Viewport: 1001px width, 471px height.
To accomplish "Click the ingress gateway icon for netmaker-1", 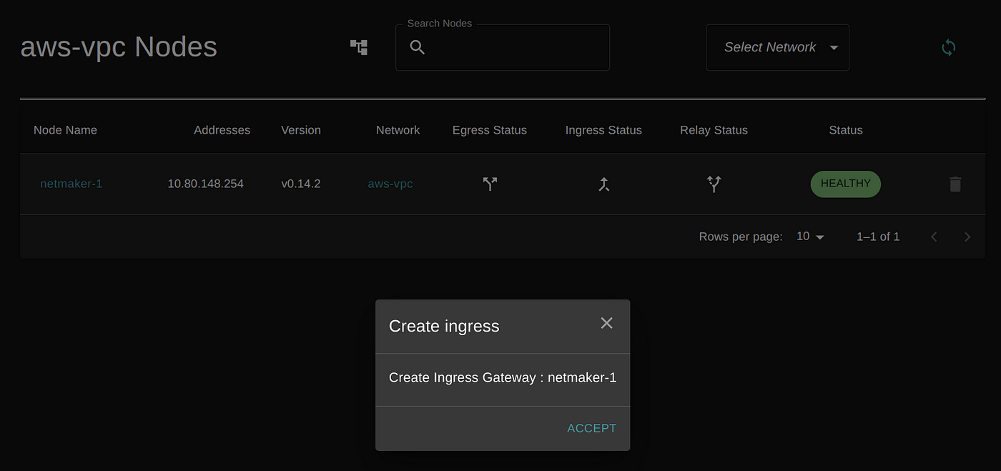I will 604,184.
